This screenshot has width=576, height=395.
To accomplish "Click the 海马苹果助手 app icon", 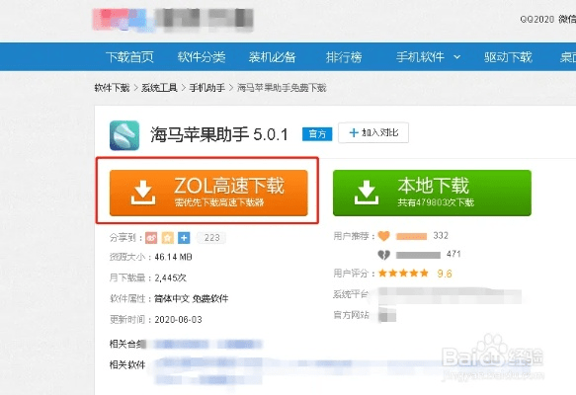I will coord(124,135).
